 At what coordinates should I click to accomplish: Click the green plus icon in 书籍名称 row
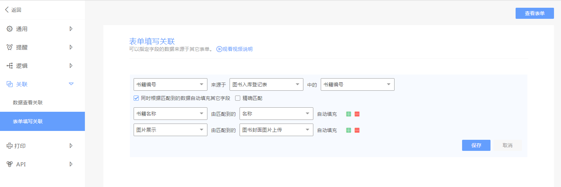348,114
